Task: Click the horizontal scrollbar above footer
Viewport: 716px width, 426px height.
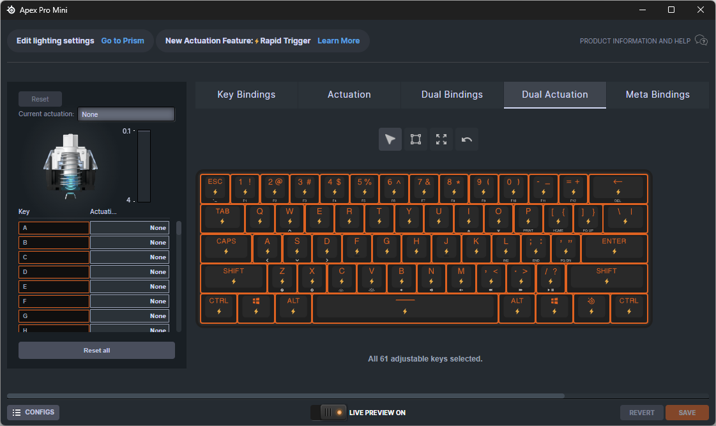Action: 286,396
